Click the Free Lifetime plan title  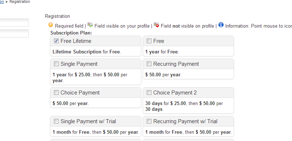point(76,41)
